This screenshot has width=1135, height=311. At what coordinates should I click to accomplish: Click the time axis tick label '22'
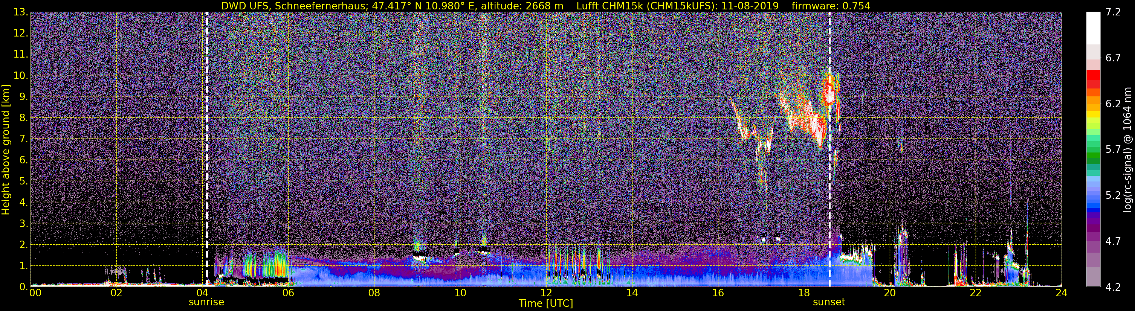tap(976, 293)
